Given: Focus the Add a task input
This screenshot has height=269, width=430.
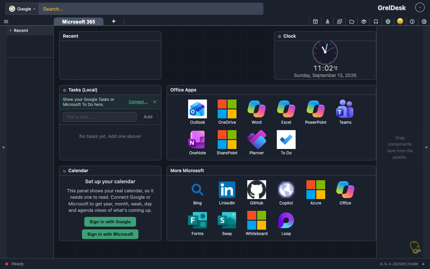Looking at the screenshot, I should point(100,117).
